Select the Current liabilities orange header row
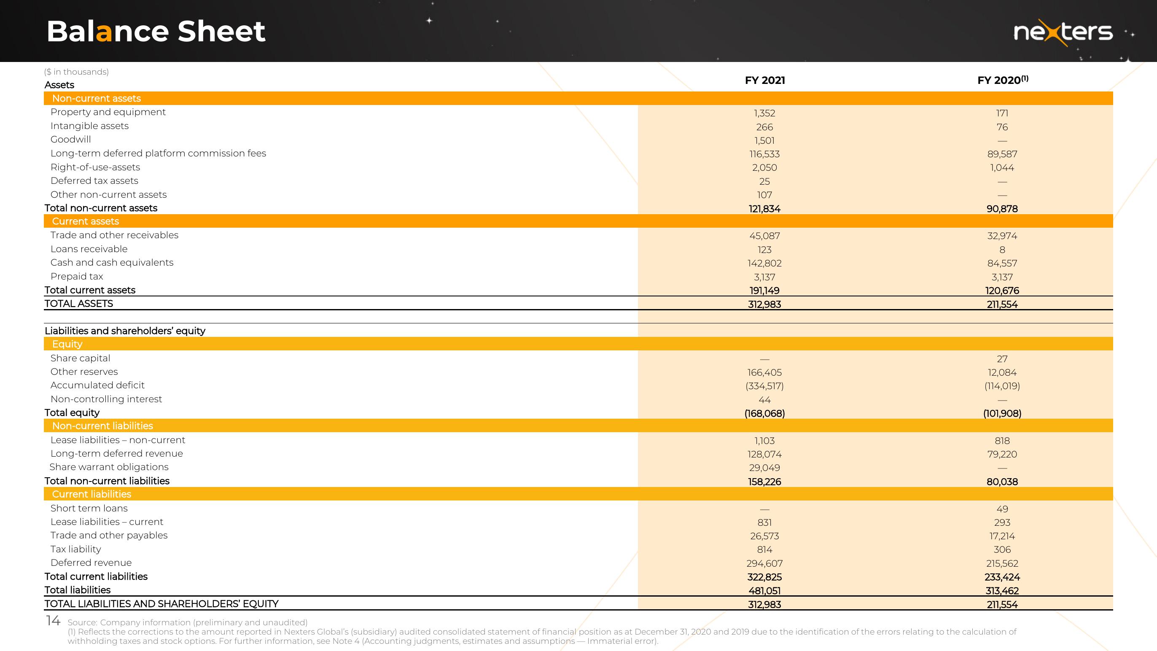 (578, 495)
